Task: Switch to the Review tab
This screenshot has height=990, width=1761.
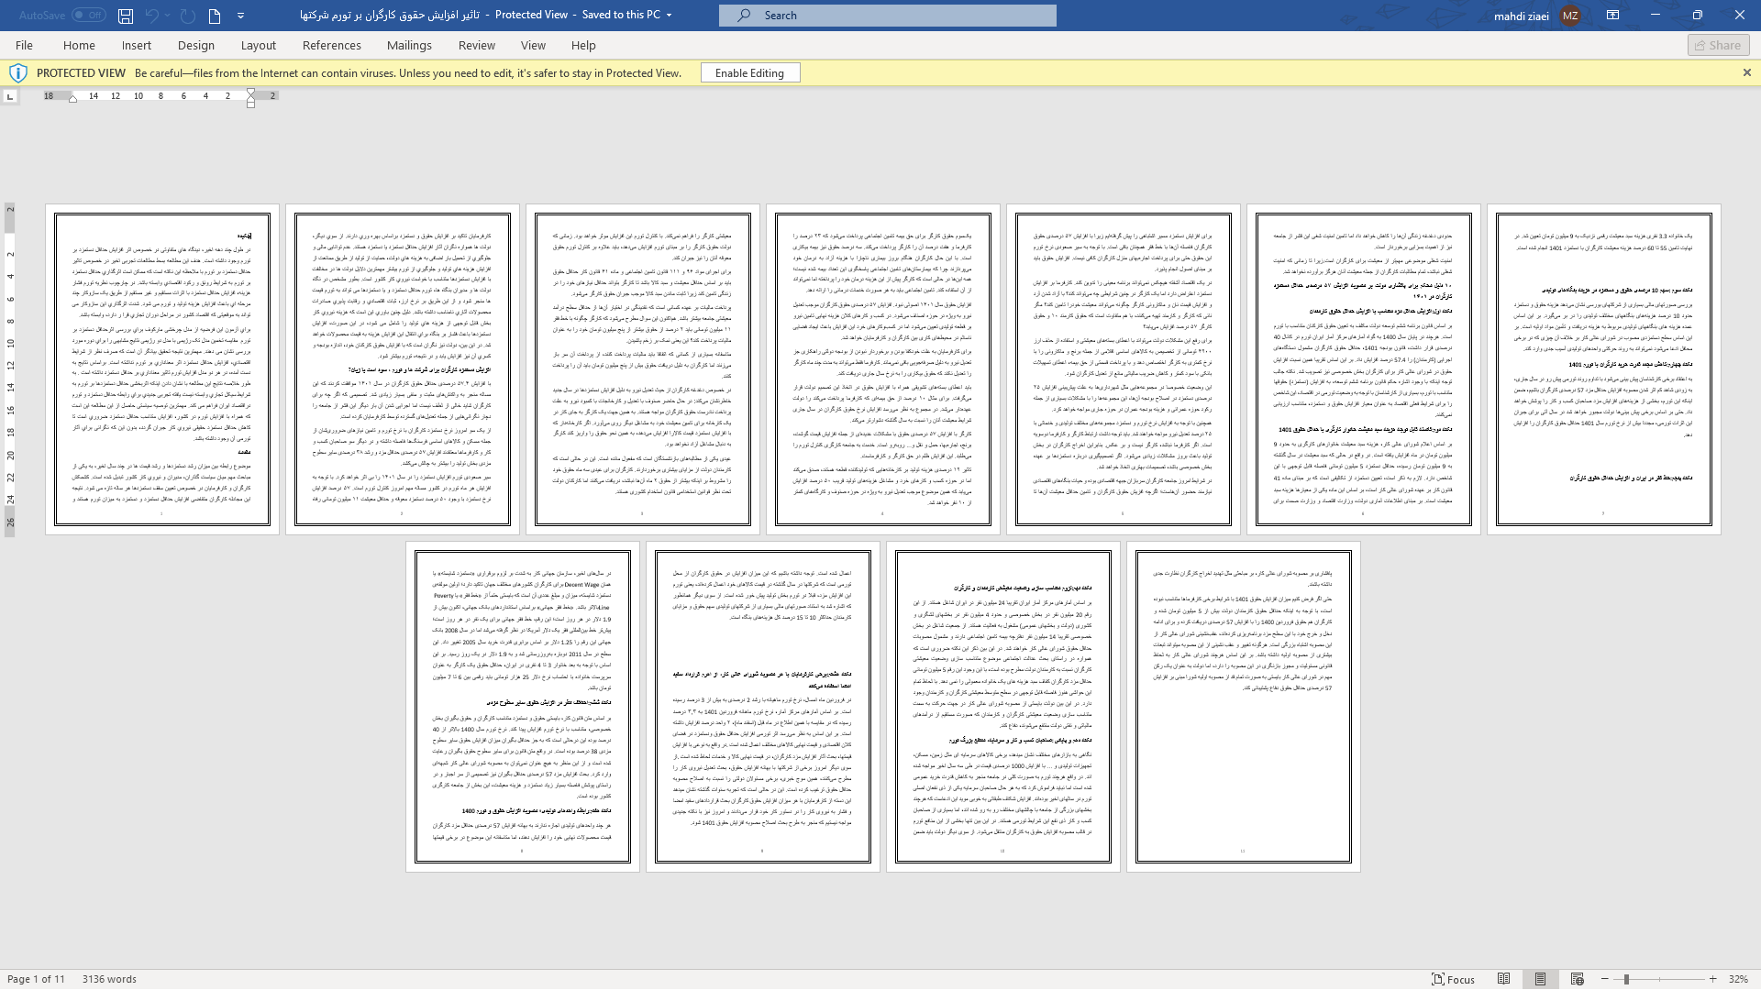Action: pos(477,45)
